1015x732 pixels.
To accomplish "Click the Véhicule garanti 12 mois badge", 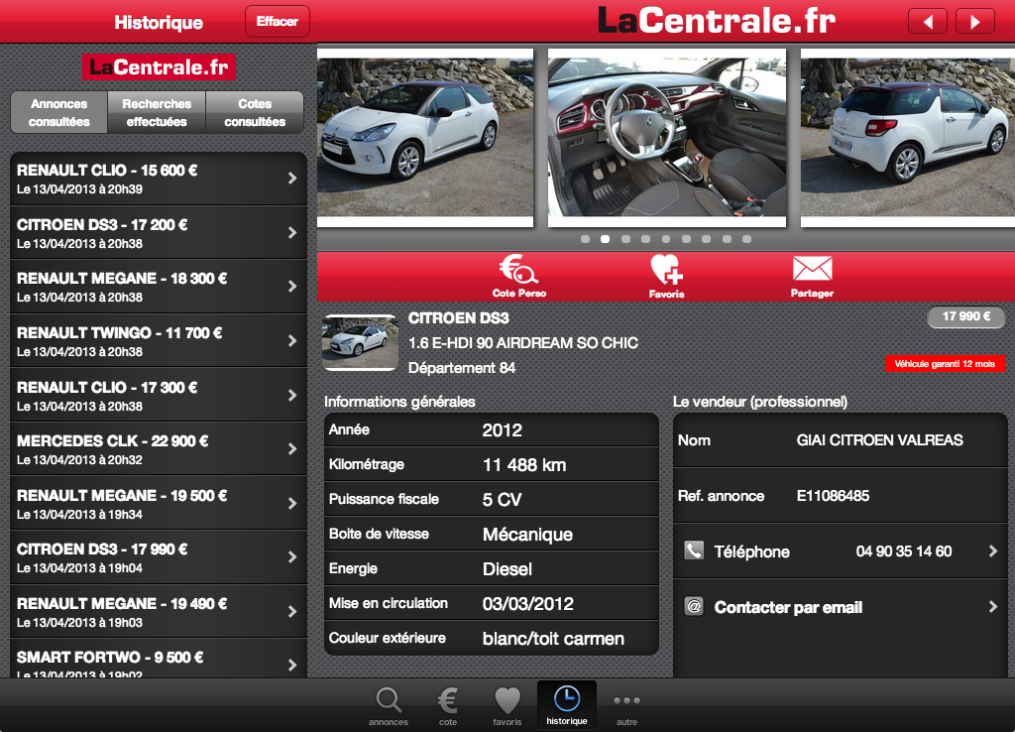I will 945,363.
